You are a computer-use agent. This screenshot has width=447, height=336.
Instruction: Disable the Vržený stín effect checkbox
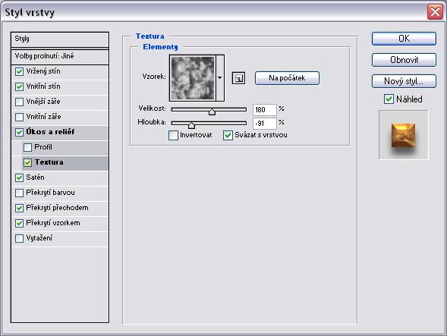tap(19, 71)
